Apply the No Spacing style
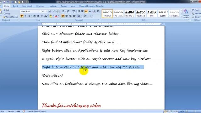 (118, 13)
